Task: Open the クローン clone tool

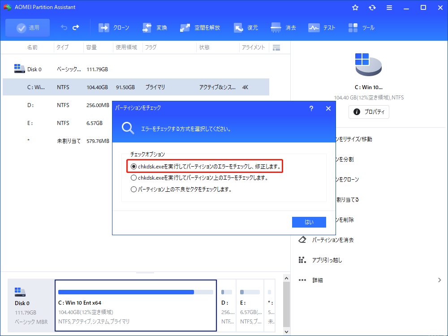Action: tap(114, 28)
